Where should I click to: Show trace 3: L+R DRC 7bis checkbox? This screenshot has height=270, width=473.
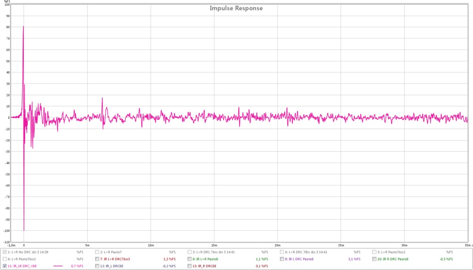click(x=189, y=252)
